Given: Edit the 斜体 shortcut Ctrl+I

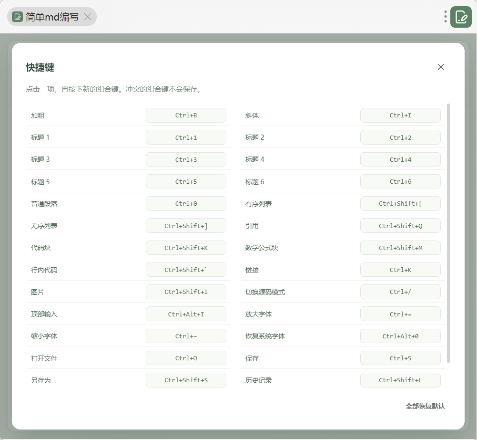Looking at the screenshot, I should [400, 115].
